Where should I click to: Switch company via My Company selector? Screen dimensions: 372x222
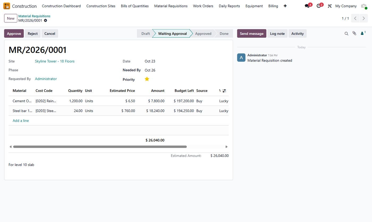coord(346,6)
